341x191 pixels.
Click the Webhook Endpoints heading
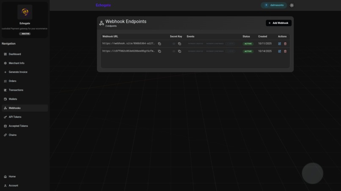point(126,22)
